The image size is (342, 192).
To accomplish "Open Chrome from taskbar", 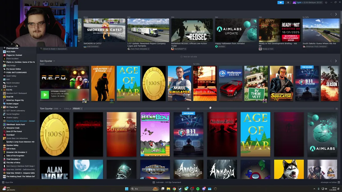I will click(x=174, y=189).
